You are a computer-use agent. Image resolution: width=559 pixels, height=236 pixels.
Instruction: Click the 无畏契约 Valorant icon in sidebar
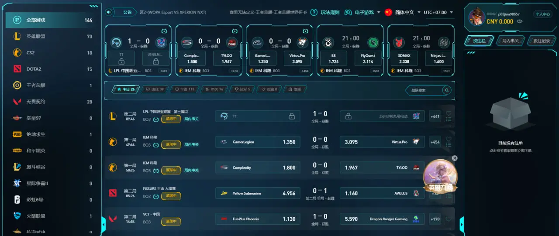pos(17,102)
